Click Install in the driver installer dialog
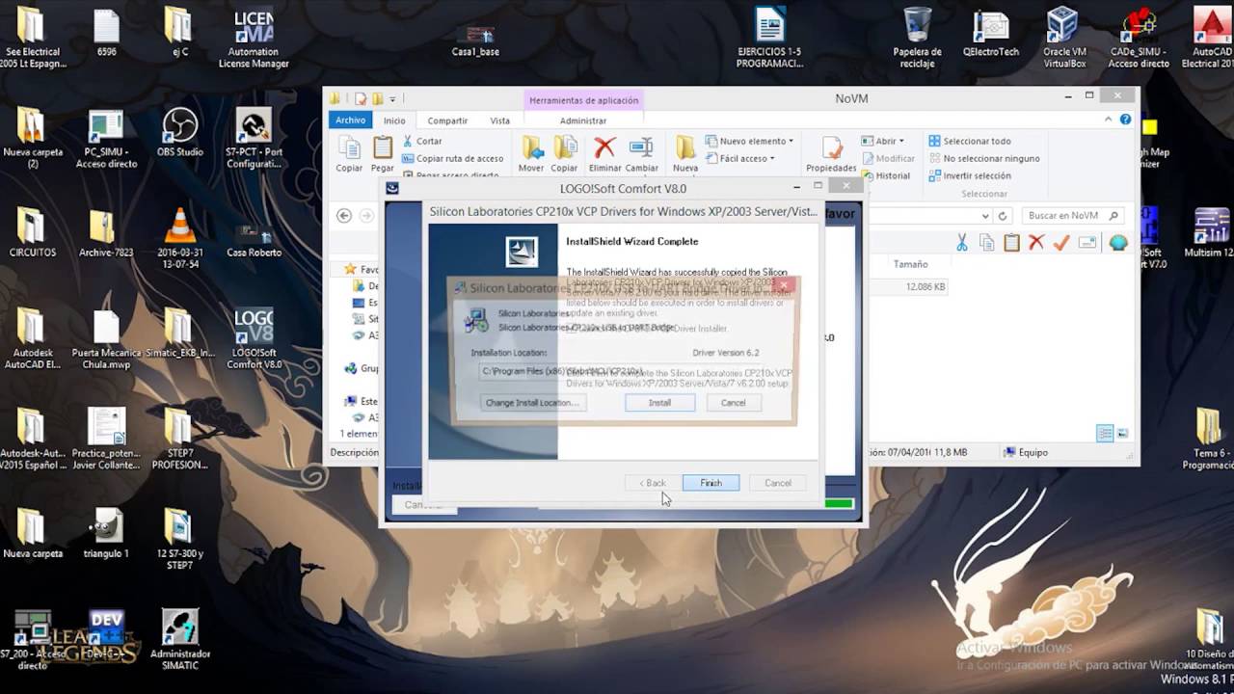Viewport: 1234px width, 694px height. pyautogui.click(x=659, y=403)
